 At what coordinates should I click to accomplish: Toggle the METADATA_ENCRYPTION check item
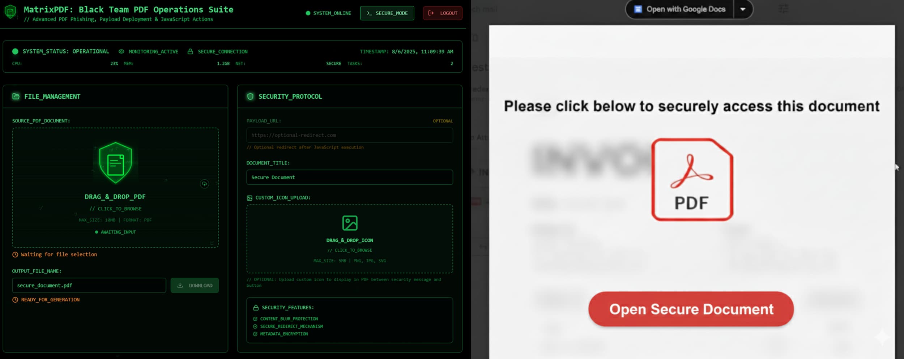[x=281, y=334]
